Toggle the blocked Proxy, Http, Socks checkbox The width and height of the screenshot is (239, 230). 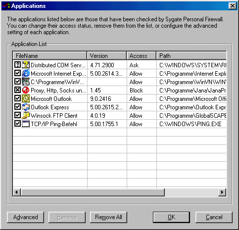tap(17, 90)
